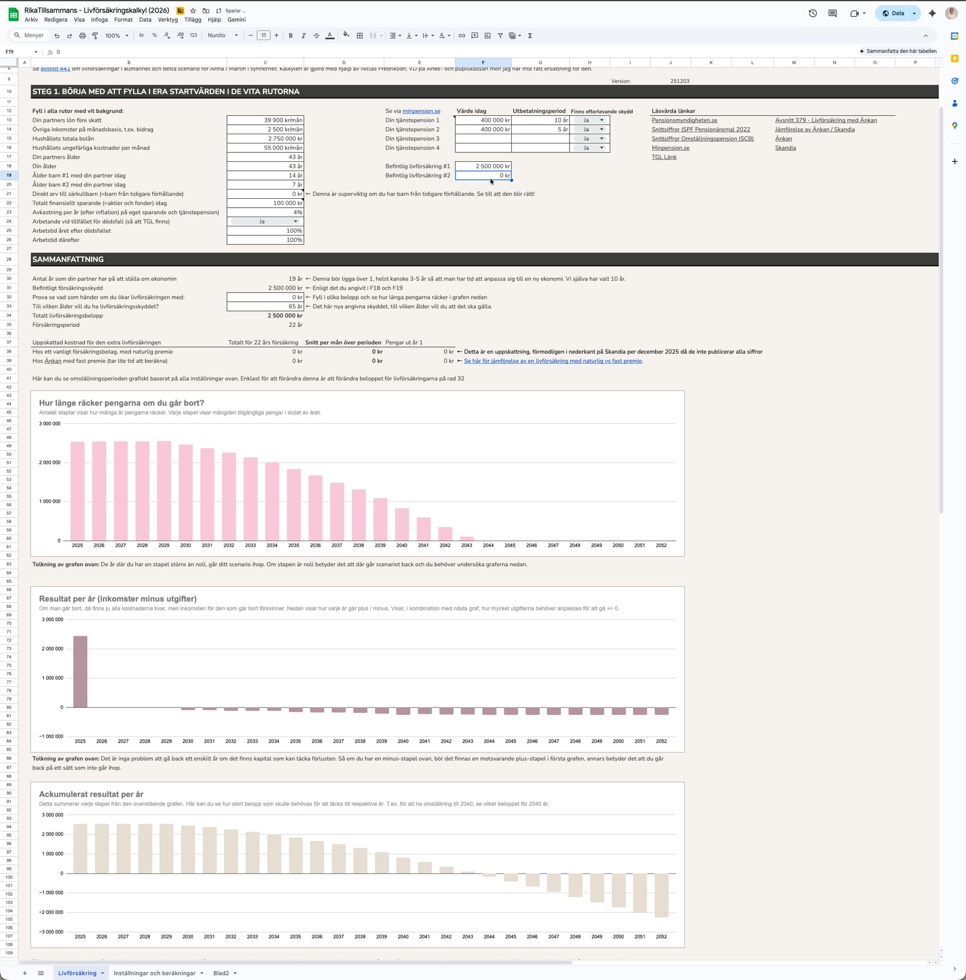Viewport: 966px width, 980px height.
Task: Open version history clock icon
Action: (x=812, y=13)
